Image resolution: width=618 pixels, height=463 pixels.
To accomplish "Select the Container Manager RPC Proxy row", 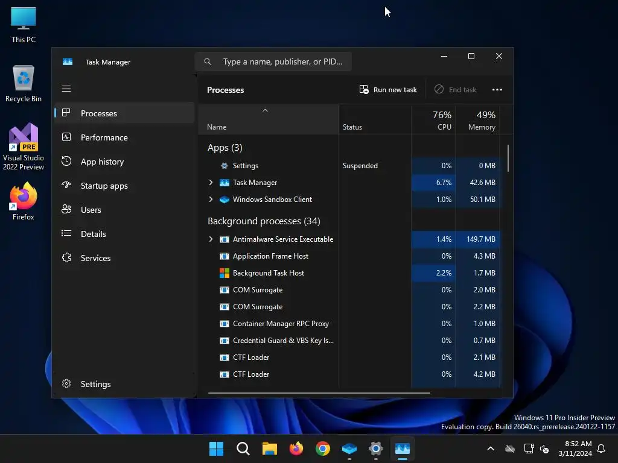I will coord(349,324).
